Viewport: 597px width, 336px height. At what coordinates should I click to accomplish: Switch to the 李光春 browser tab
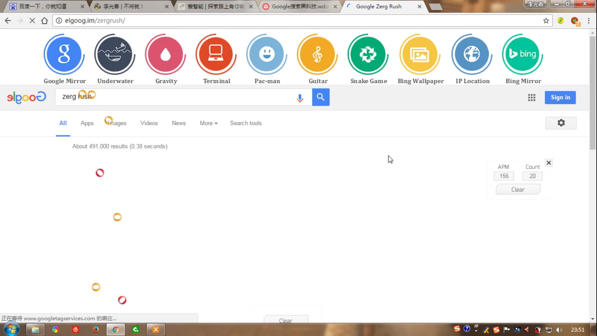131,6
